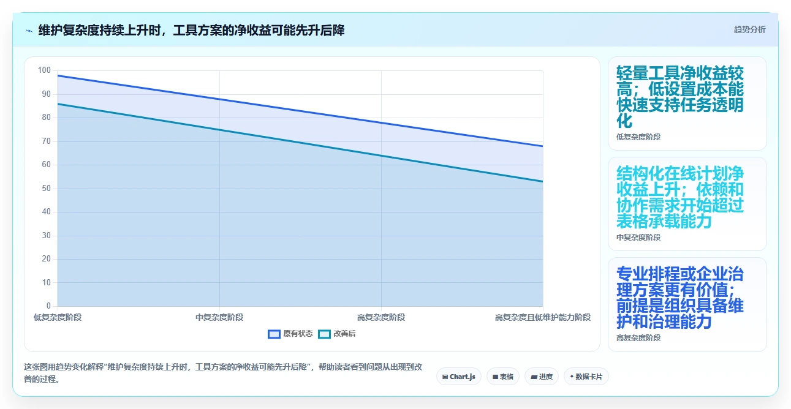Click the 进度 tag pill
This screenshot has width=791, height=409.
pos(542,377)
